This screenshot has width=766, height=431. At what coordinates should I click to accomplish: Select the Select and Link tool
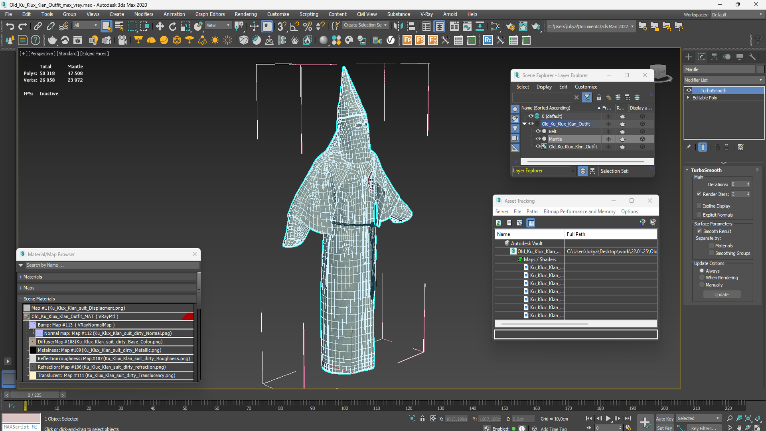pos(38,26)
